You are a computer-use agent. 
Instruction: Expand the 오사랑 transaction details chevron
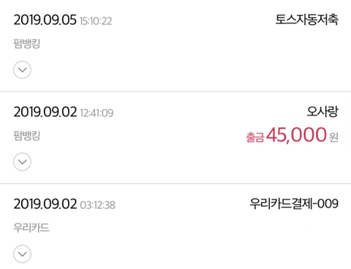tap(22, 162)
